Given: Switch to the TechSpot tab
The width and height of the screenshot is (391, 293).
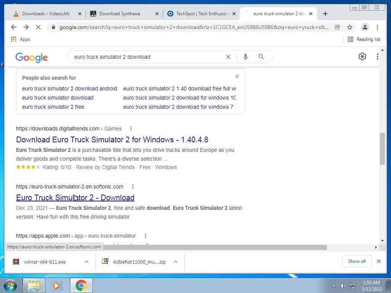Looking at the screenshot, I should click(x=198, y=14).
